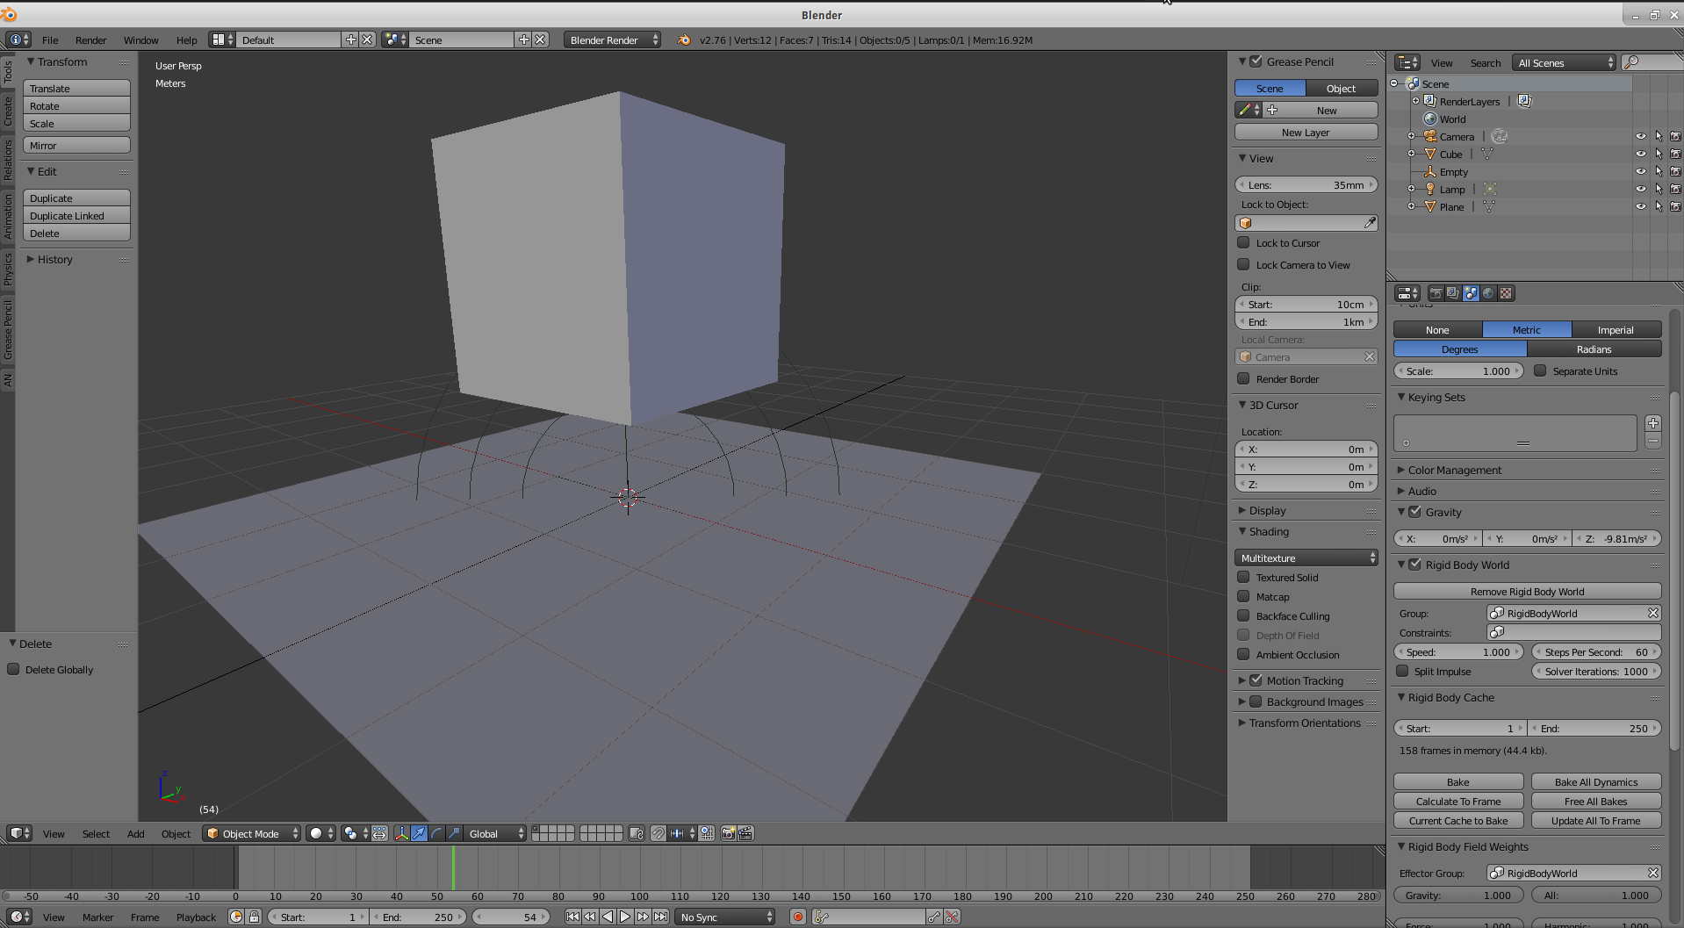1684x928 pixels.
Task: Click the Duplicate Linked button
Action: pyautogui.click(x=76, y=215)
